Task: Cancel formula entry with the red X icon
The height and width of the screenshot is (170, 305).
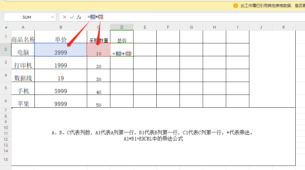Action: pos(65,17)
